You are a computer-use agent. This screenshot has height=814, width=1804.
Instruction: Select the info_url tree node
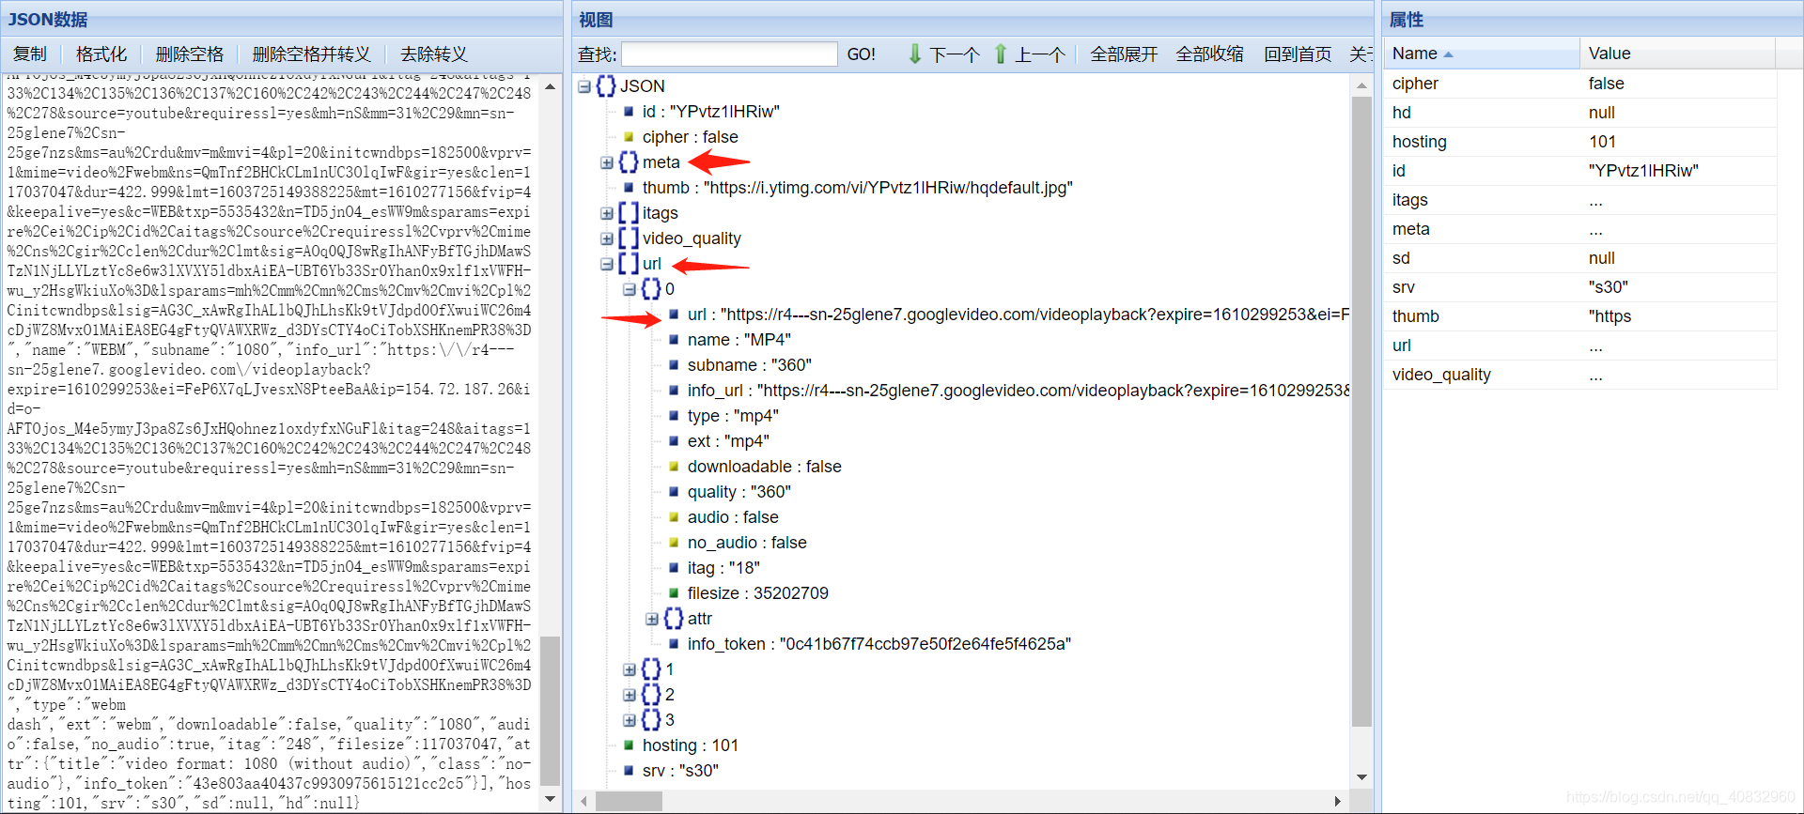[1019, 391]
